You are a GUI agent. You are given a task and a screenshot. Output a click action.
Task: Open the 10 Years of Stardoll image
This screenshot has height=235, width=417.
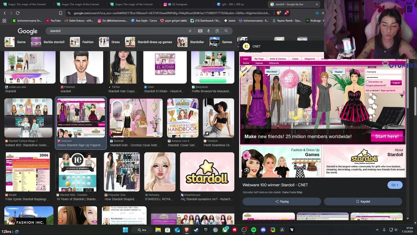coord(78,172)
